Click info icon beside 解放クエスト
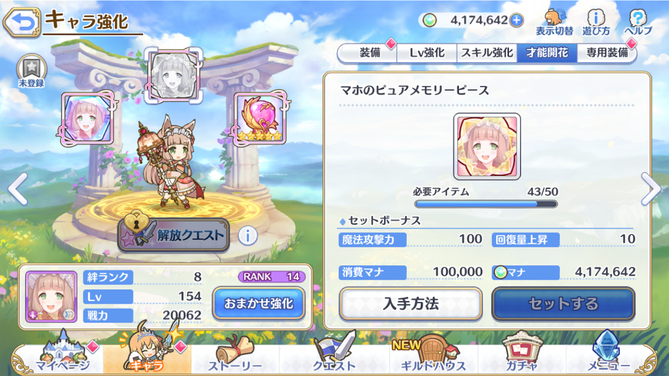 [x=248, y=236]
